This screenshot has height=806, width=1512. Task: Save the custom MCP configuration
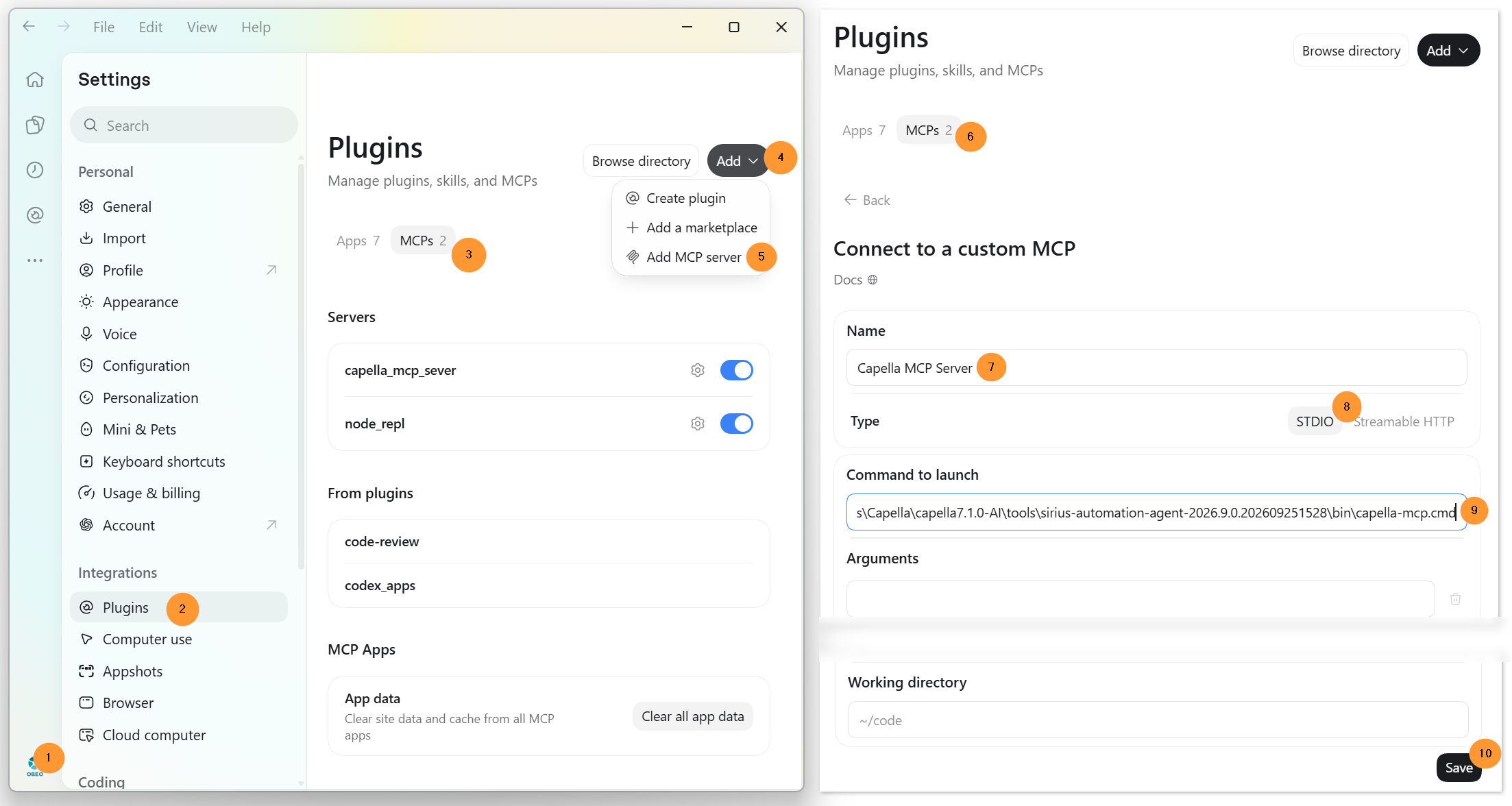pyautogui.click(x=1459, y=768)
